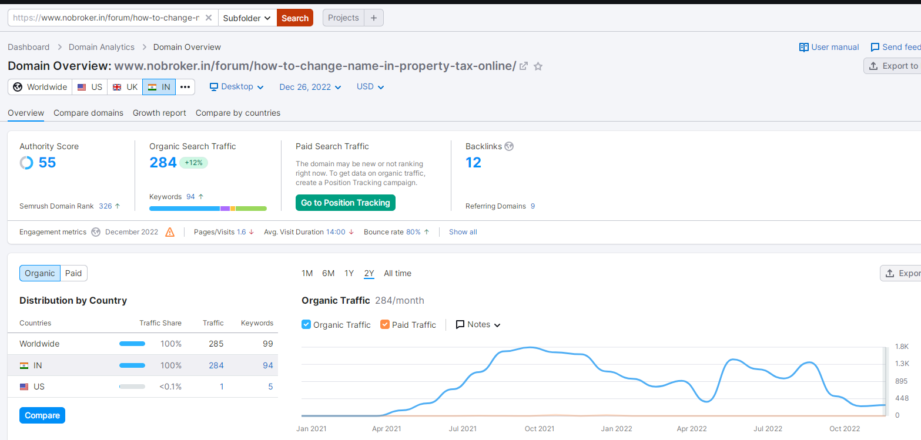The height and width of the screenshot is (440, 921).
Task: Select the 1M time range
Action: [307, 273]
